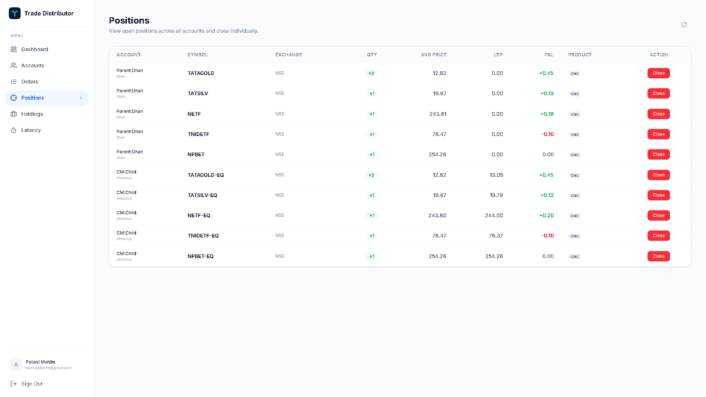Screen dimensions: 706x397
Task: Open the Positions menu item
Action: coord(33,98)
